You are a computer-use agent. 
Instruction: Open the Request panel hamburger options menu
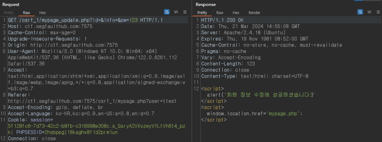click(185, 12)
